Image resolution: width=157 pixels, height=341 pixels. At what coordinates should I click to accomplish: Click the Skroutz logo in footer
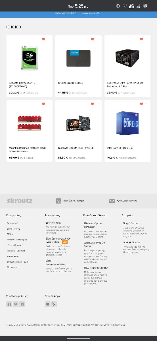point(20,201)
